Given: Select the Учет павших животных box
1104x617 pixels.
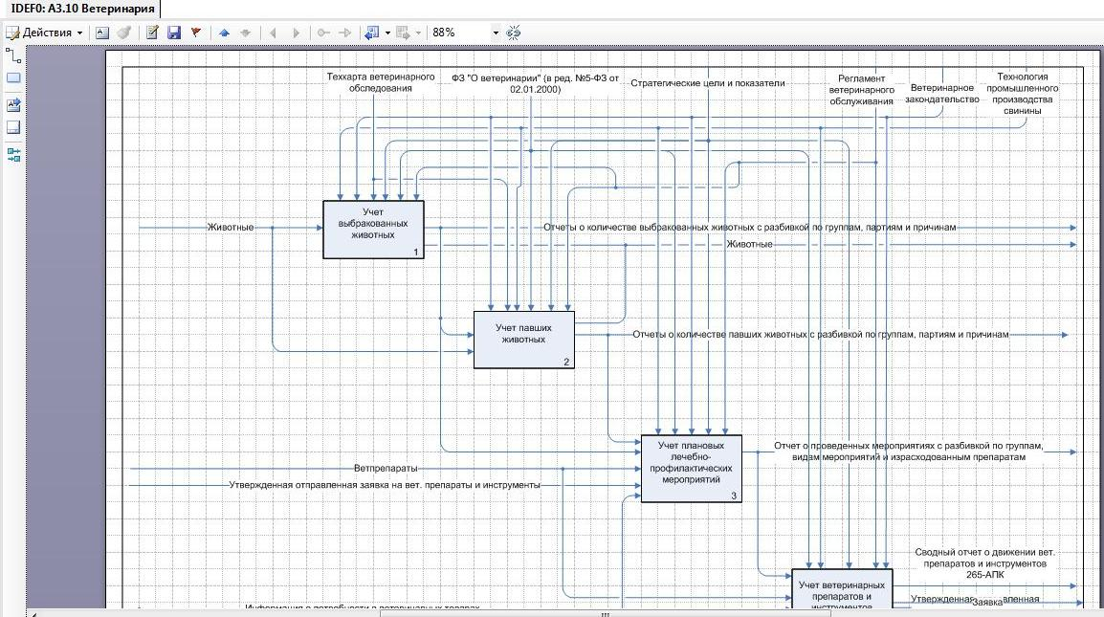Looking at the screenshot, I should [x=523, y=339].
